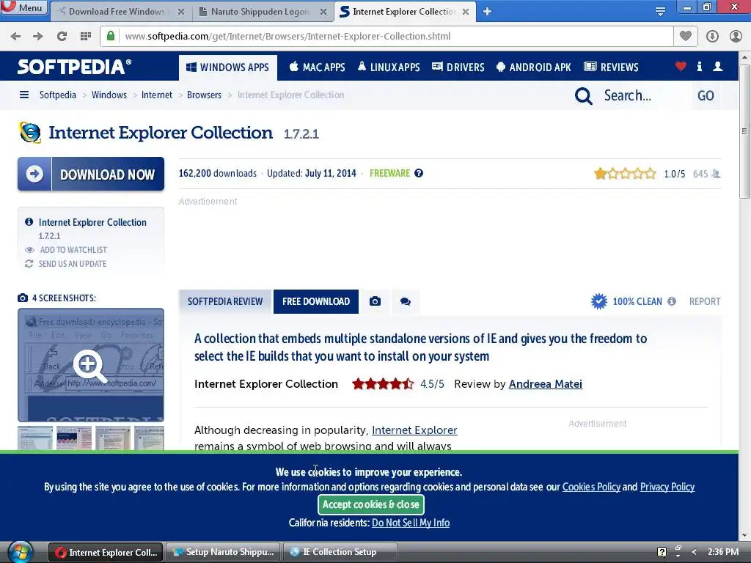The height and width of the screenshot is (563, 751).
Task: Open the Internet breadcrumb link
Action: [x=157, y=95]
